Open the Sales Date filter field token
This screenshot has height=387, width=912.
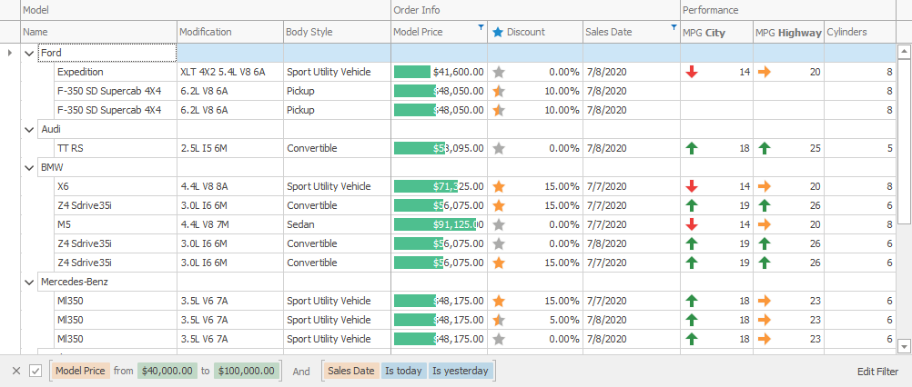click(351, 372)
